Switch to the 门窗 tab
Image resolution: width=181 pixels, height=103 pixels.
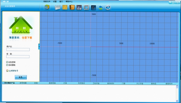[x=124, y=83]
